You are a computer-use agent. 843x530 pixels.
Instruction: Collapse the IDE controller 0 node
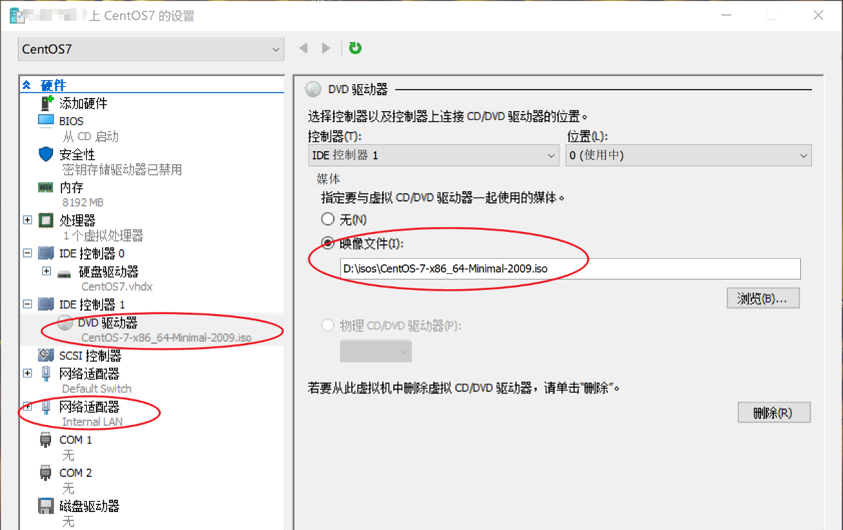[28, 253]
